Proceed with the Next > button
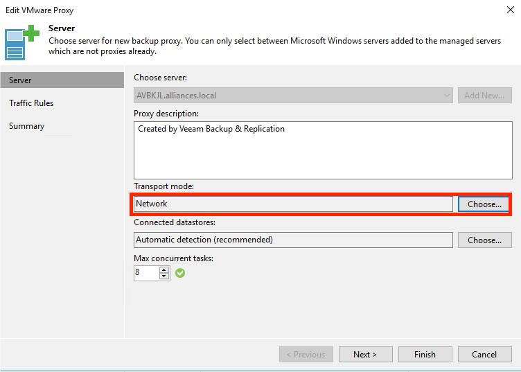Image resolution: width=521 pixels, height=372 pixels. 364,354
